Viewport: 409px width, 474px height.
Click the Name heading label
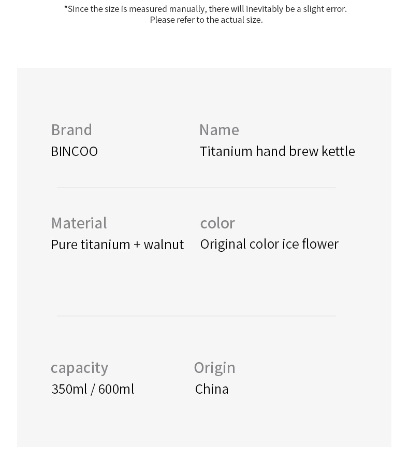219,130
